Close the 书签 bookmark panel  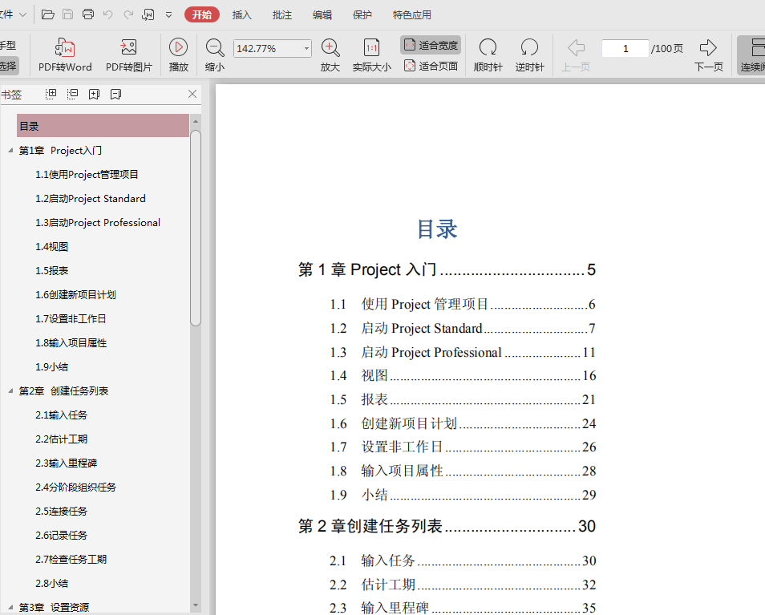pos(192,94)
